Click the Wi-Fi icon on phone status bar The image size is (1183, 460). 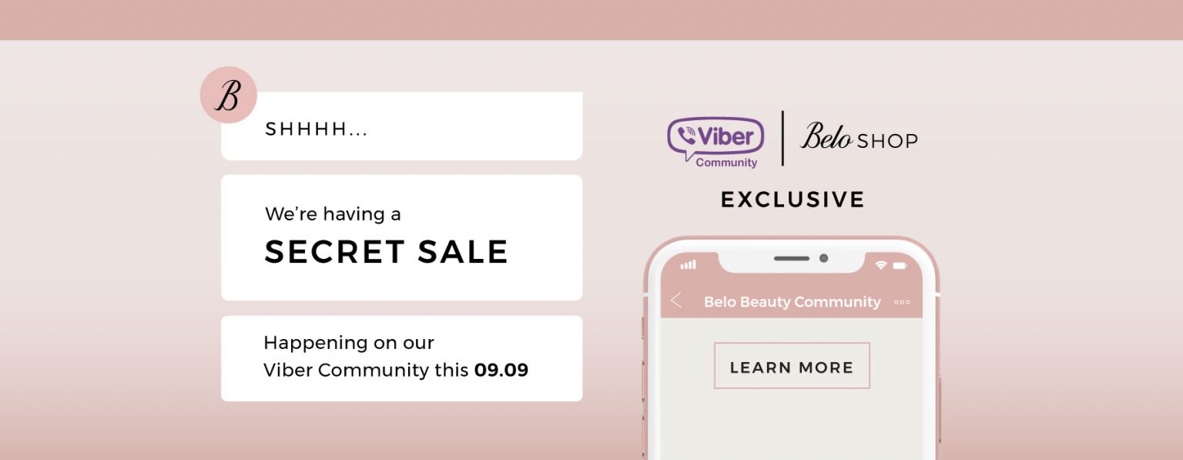881,265
